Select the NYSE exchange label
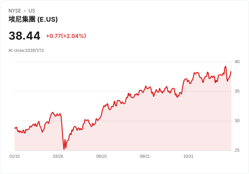249x174 pixels. coord(15,11)
